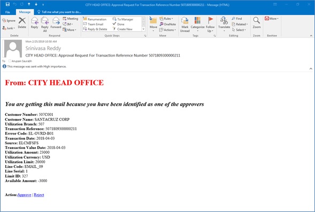Run Reply & Delete quick step
315x212 pixels.
[95, 29]
